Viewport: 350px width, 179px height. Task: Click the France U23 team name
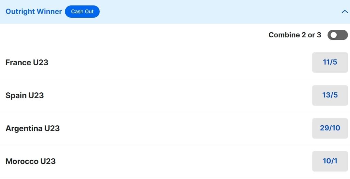click(x=27, y=62)
